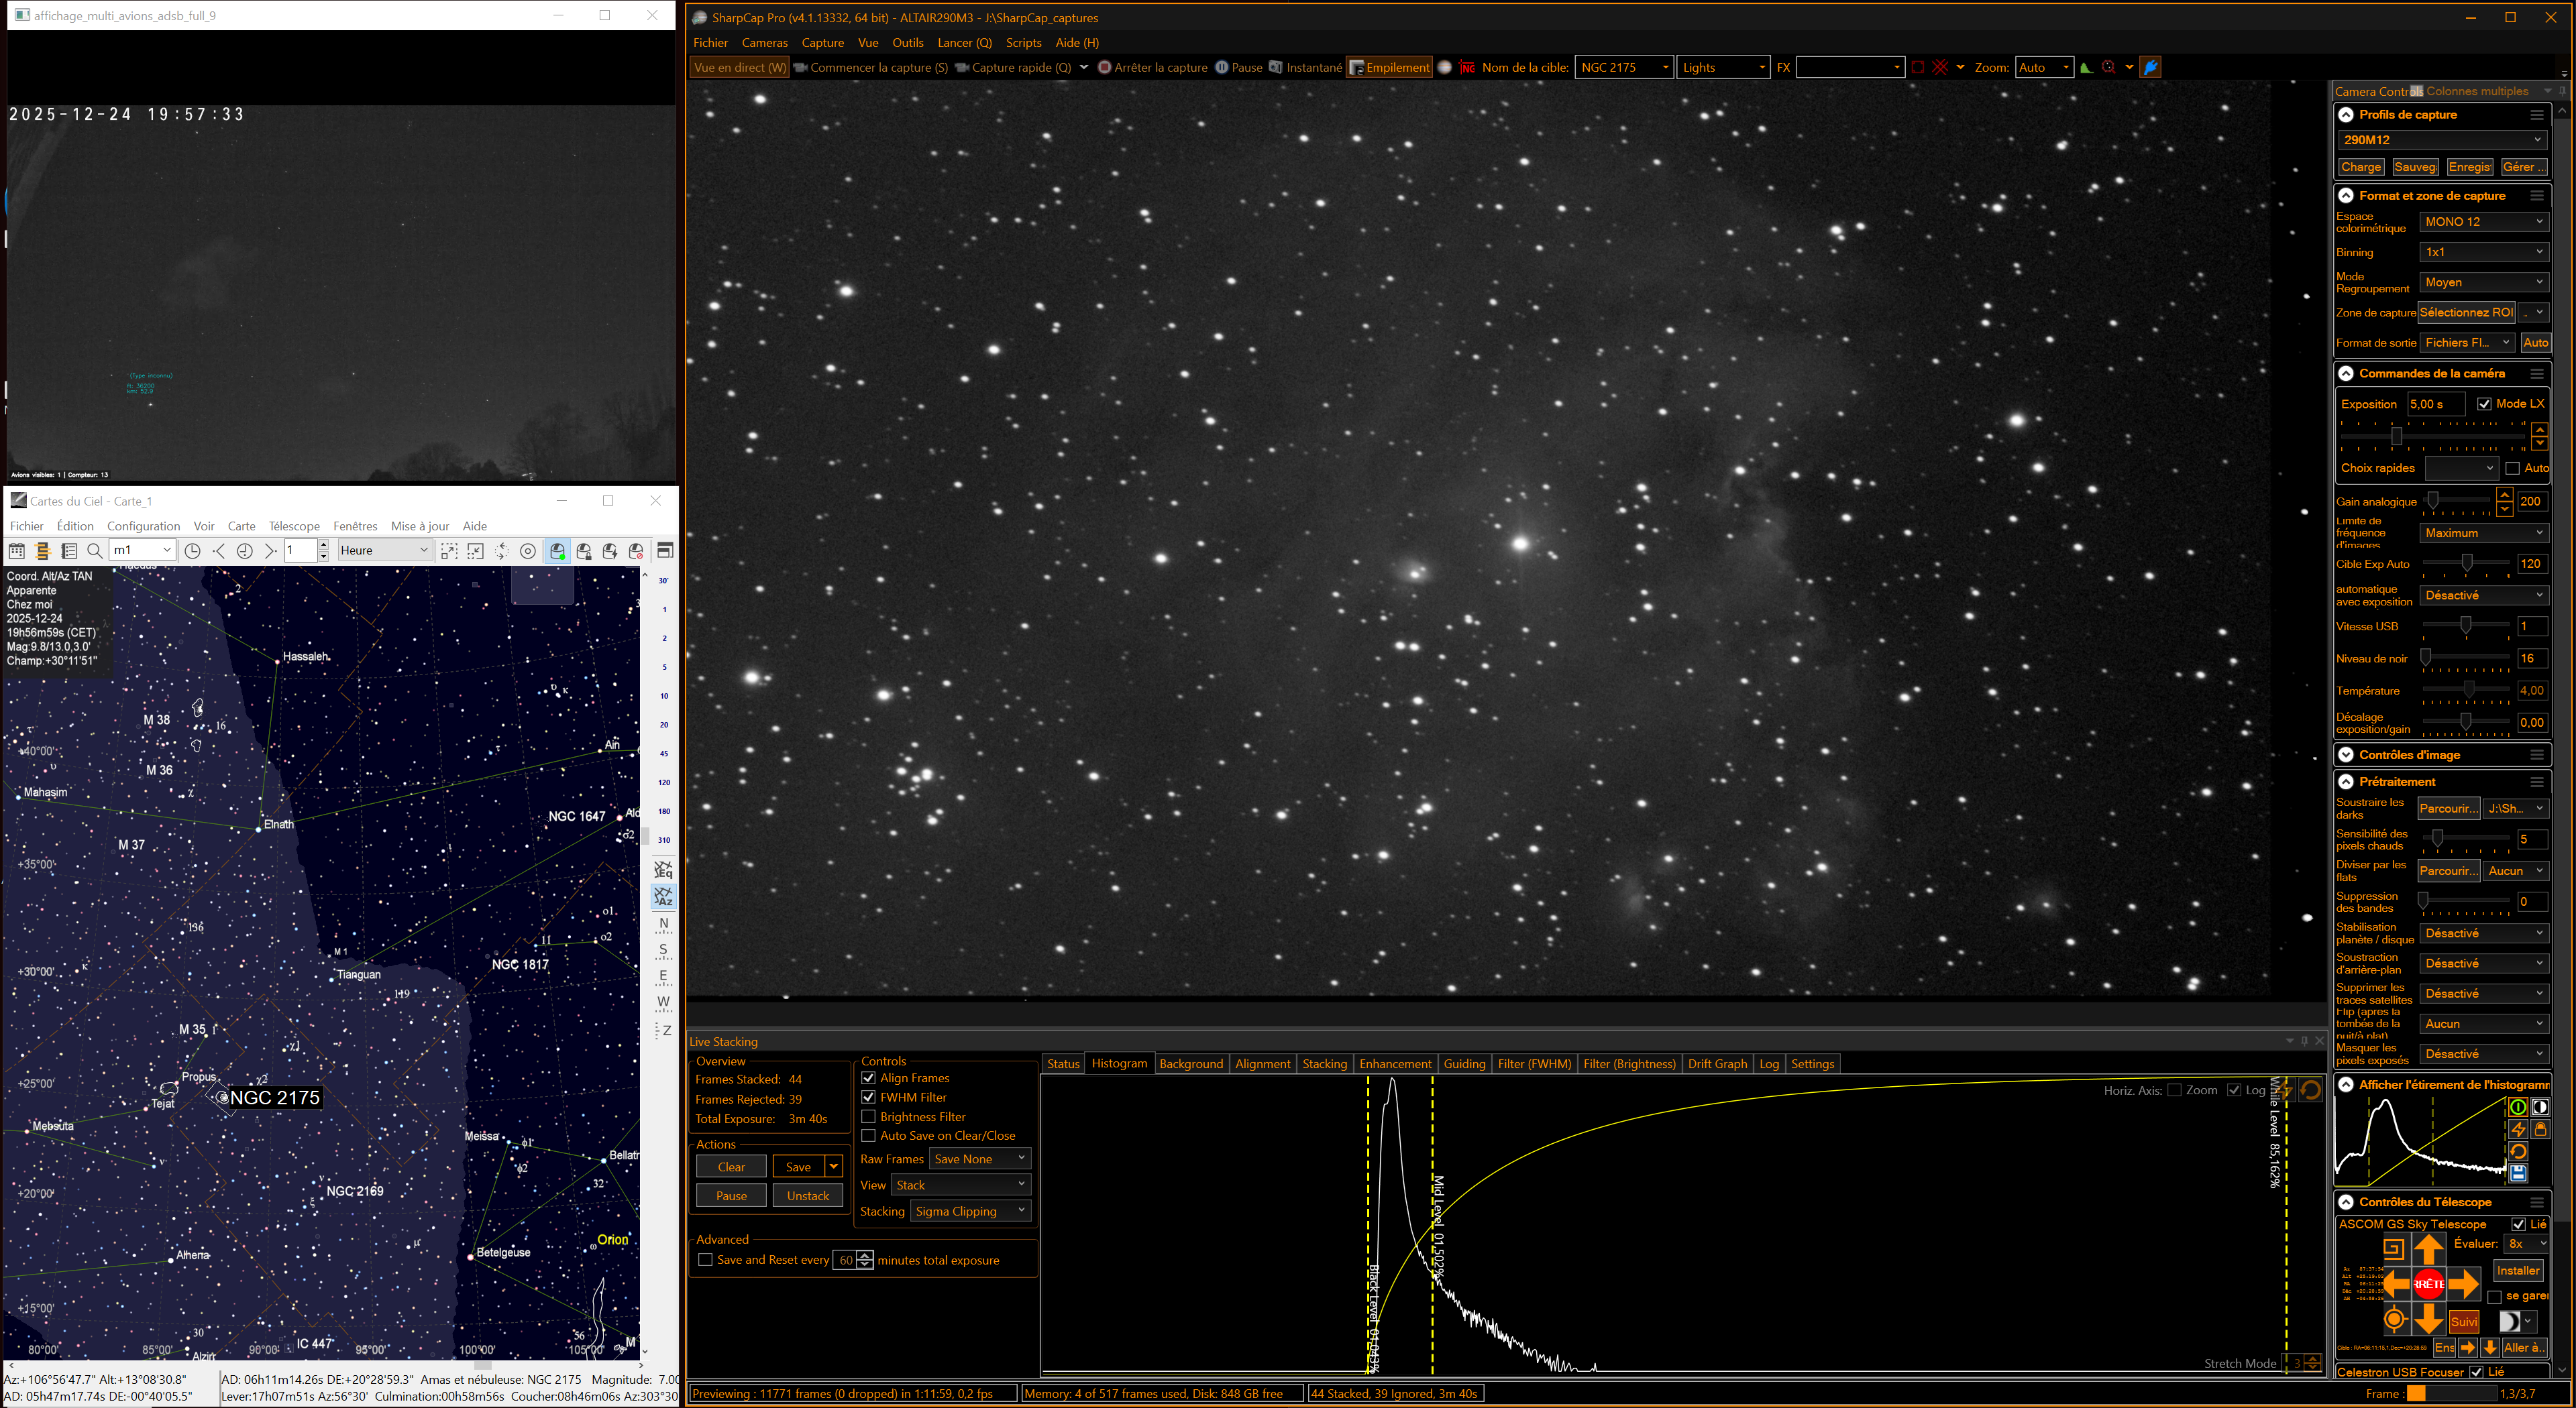Image resolution: width=2576 pixels, height=1408 pixels.
Task: Click the calendar date icon in Cartes du Ciel
Action: pyautogui.click(x=17, y=550)
